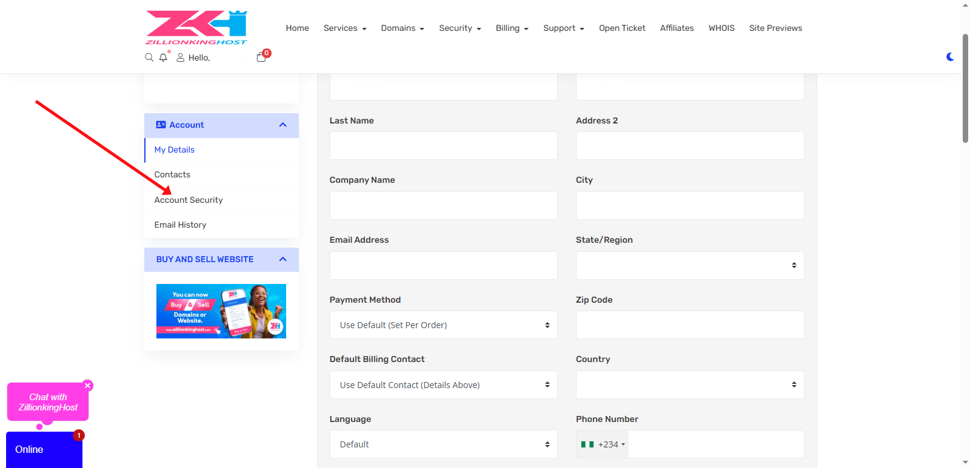Open the Billing menu
The image size is (970, 468).
[x=512, y=28]
